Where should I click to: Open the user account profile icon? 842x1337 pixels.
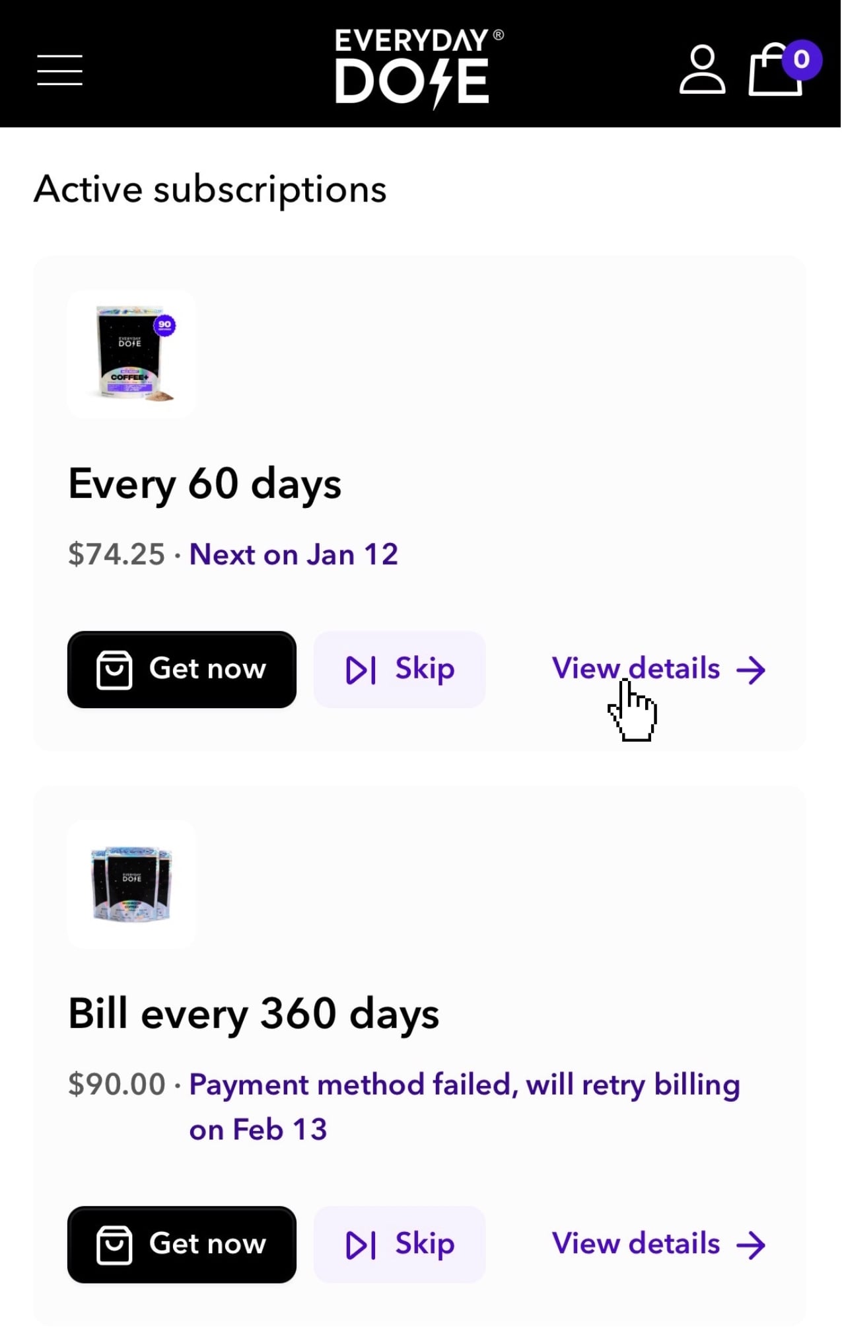[x=702, y=70]
